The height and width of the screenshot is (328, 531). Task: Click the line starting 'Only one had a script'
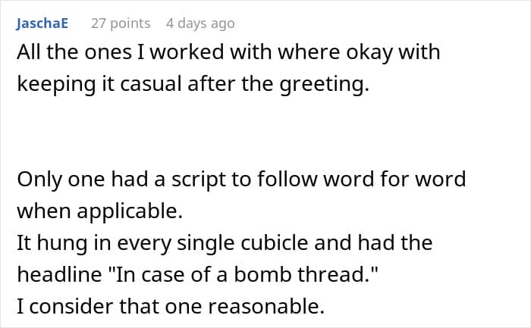(x=241, y=180)
